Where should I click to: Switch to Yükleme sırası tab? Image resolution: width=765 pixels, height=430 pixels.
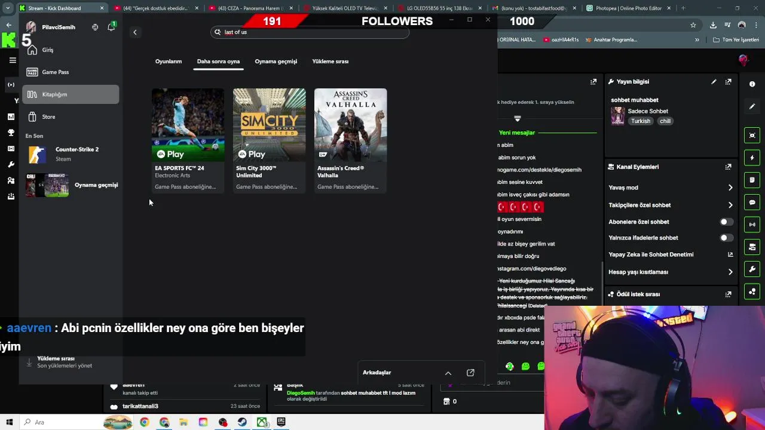(330, 62)
